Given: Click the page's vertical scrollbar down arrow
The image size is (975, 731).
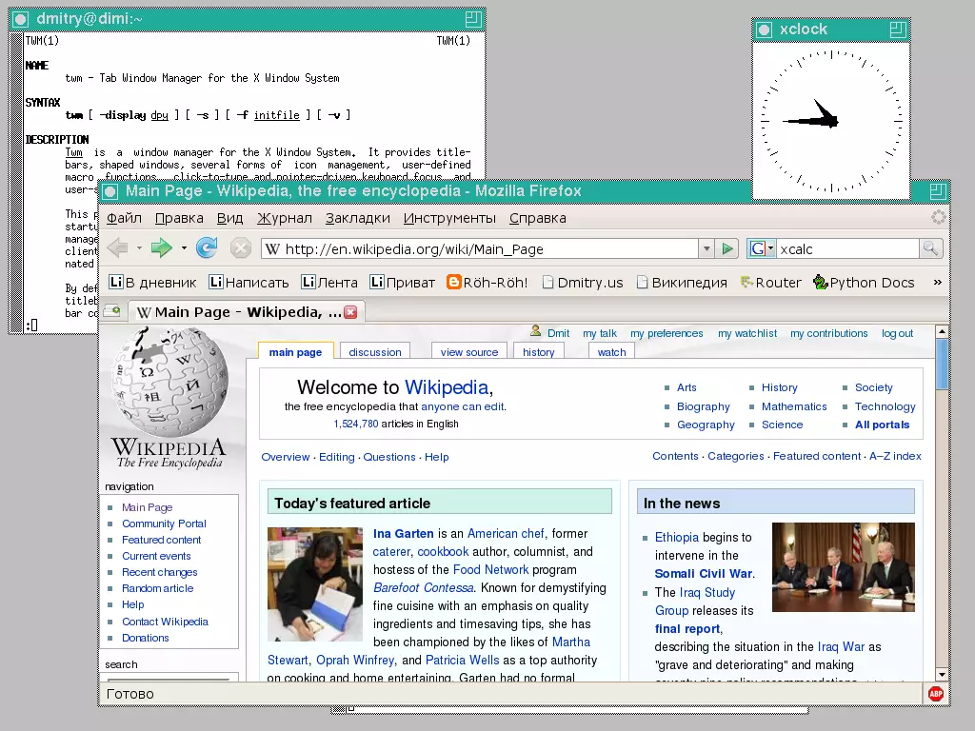Looking at the screenshot, I should pyautogui.click(x=942, y=674).
